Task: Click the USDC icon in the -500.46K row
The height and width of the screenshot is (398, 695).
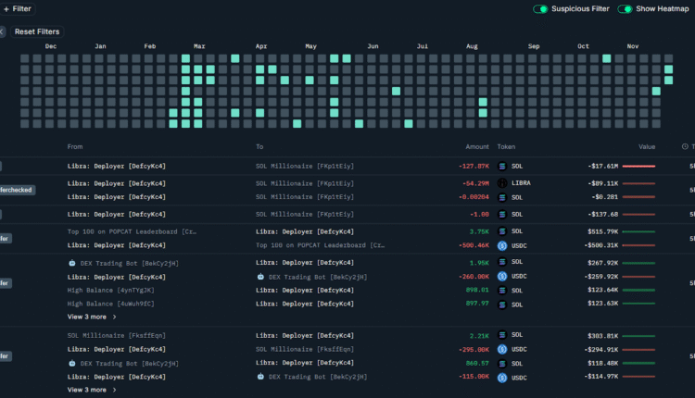Action: [503, 245]
